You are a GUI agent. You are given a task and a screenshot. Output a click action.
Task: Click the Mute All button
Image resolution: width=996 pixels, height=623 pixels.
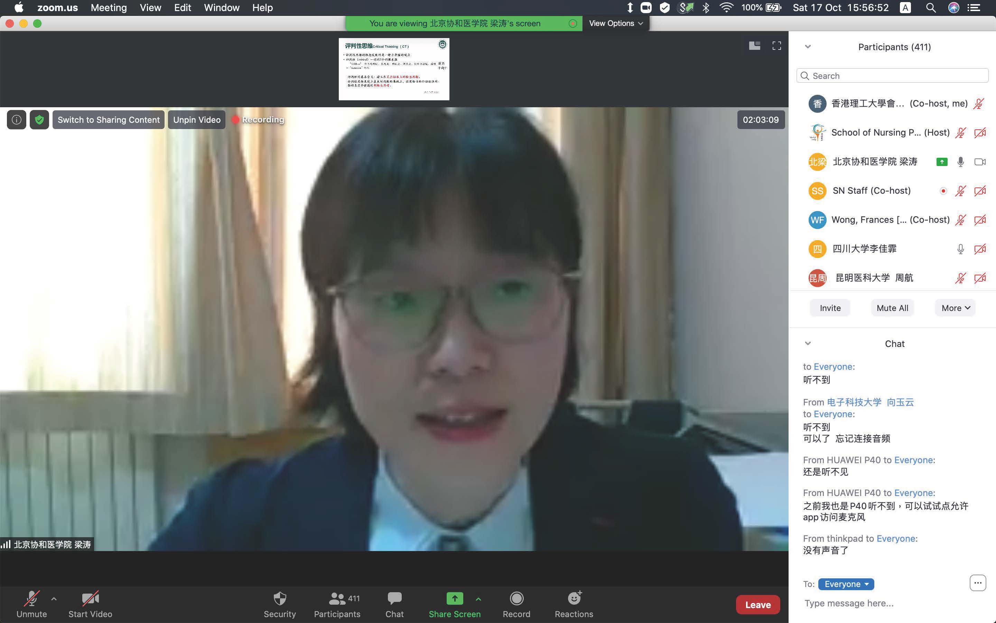point(892,308)
